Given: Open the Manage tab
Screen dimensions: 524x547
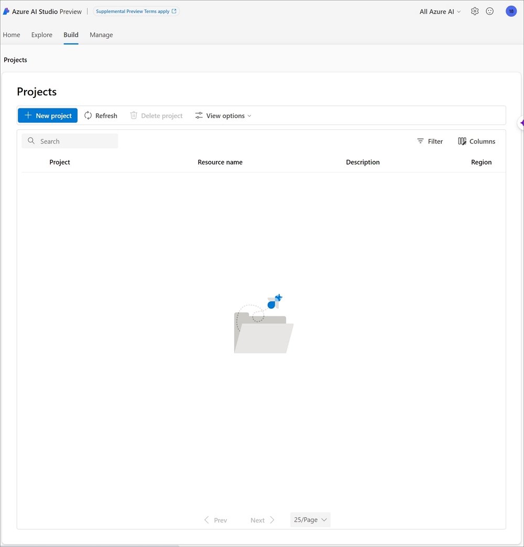Looking at the screenshot, I should [x=101, y=35].
